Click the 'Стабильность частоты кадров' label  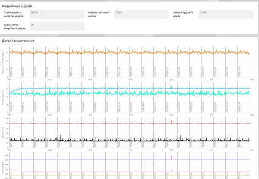pos(13,14)
